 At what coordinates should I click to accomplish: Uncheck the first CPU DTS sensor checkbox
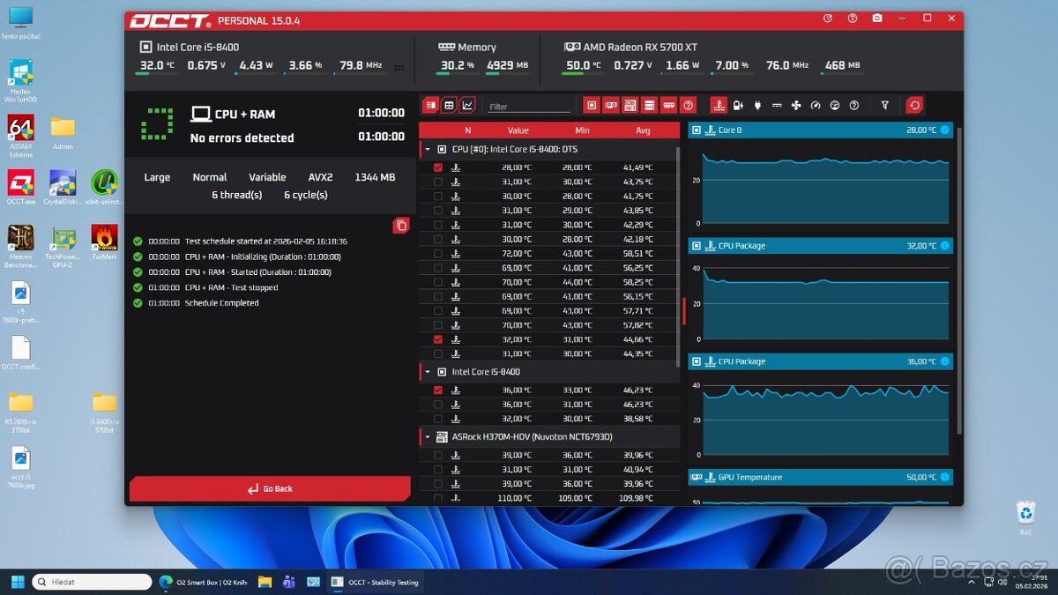pyautogui.click(x=438, y=167)
